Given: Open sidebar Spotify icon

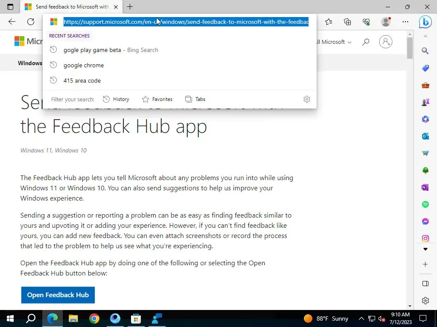Looking at the screenshot, I should (x=425, y=204).
